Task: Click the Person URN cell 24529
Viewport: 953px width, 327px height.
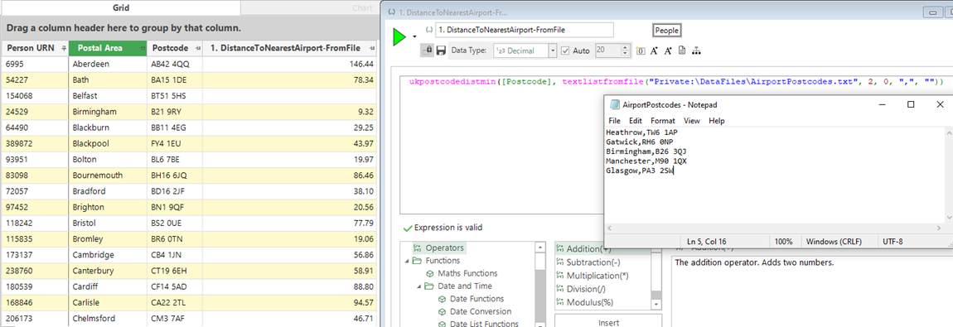Action: coord(34,113)
